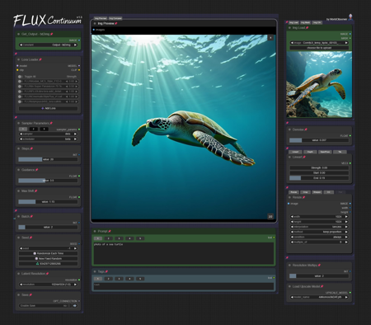371x325 pixels.
Task: Click the collapse dot of Lora Loader node
Action: coord(19,59)
